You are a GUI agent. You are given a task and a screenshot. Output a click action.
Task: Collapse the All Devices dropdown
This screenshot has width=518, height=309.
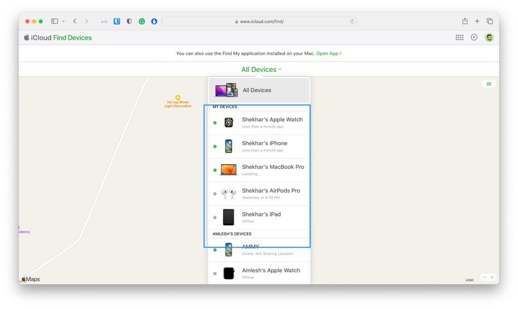coord(262,69)
